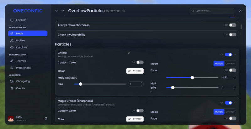Decrease Fade Out Start value 0.50 with down arrow
Image resolution: width=251 pixels, height=129 pixels.
234,79
